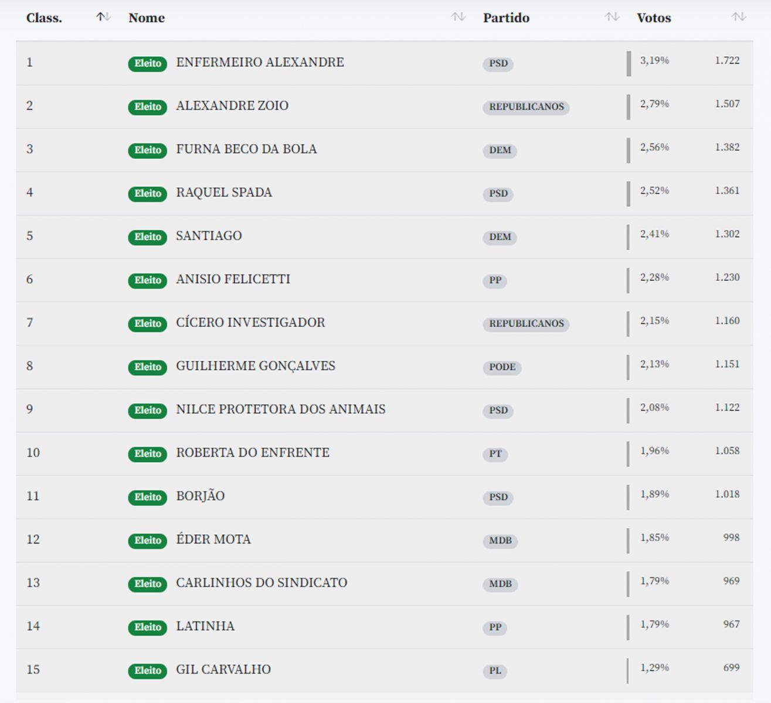Screen dimensions: 771x703
Task: Click the Class. column header text
Action: pos(44,18)
